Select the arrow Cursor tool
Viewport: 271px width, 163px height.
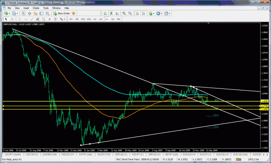(6, 19)
